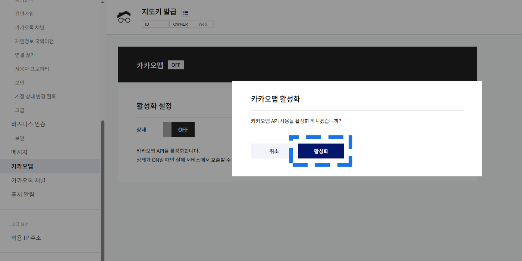Click the text 카카오맵 API를 활성화합니다.
The width and height of the screenshot is (522, 261).
[x=168, y=151]
